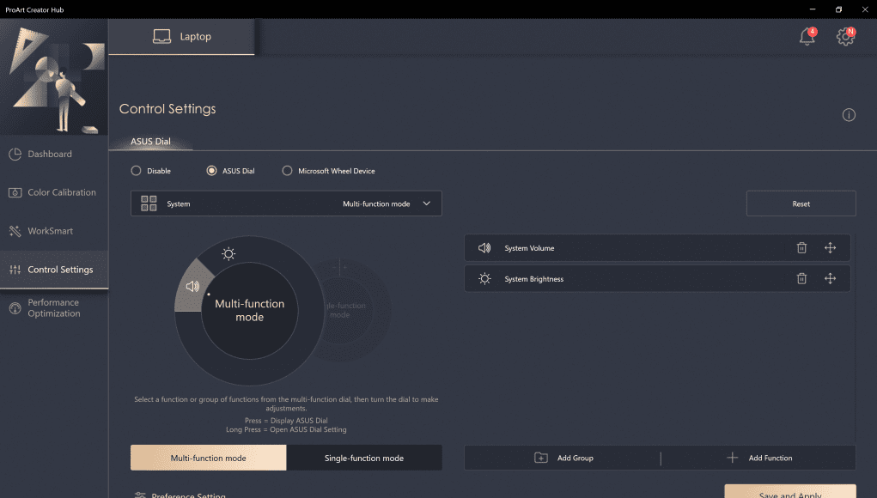877x498 pixels.
Task: Click Save and Apply button
Action: 789,491
